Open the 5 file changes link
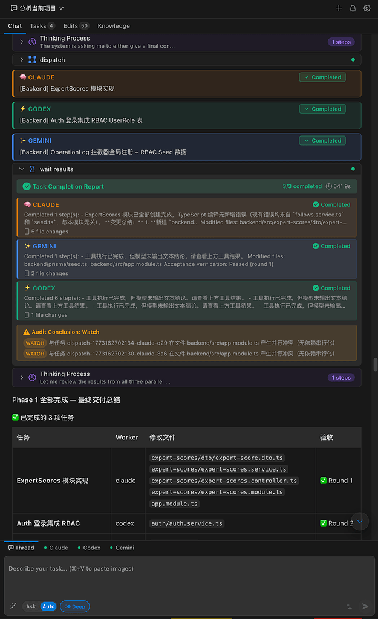 point(46,232)
